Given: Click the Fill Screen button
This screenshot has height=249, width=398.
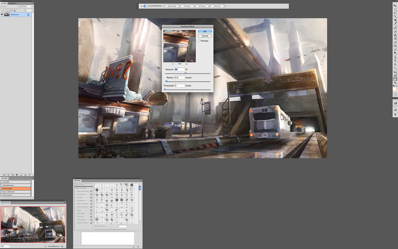Looking at the screenshot, I should point(202,6).
